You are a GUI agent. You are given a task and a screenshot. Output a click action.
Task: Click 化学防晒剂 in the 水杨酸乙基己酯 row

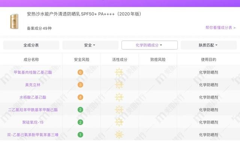point(208,97)
